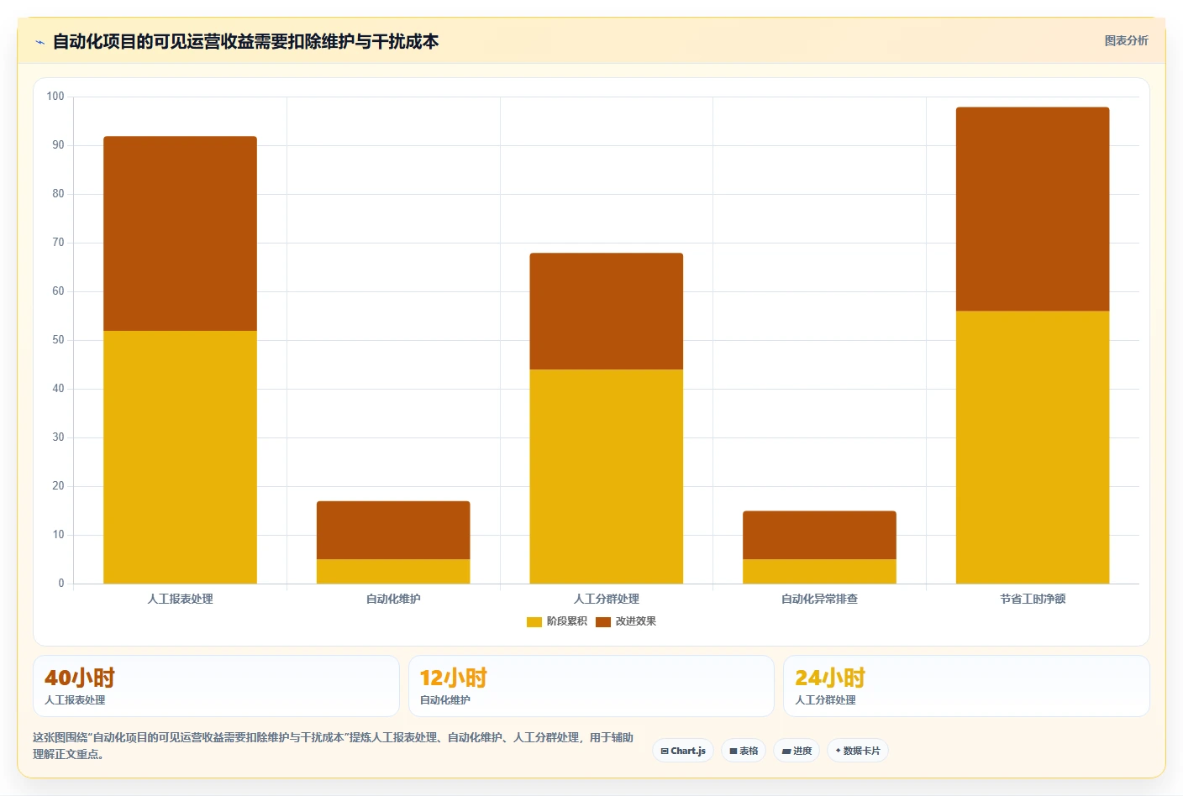The height and width of the screenshot is (796, 1183).
Task: Click the 人工分群处理 axis label
Action: pyautogui.click(x=607, y=599)
